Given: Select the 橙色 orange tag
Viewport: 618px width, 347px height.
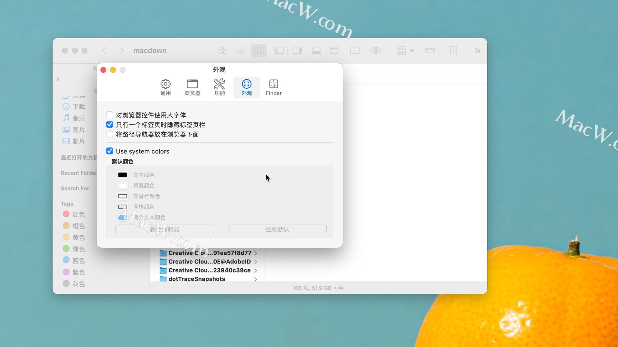Looking at the screenshot, I should (74, 226).
